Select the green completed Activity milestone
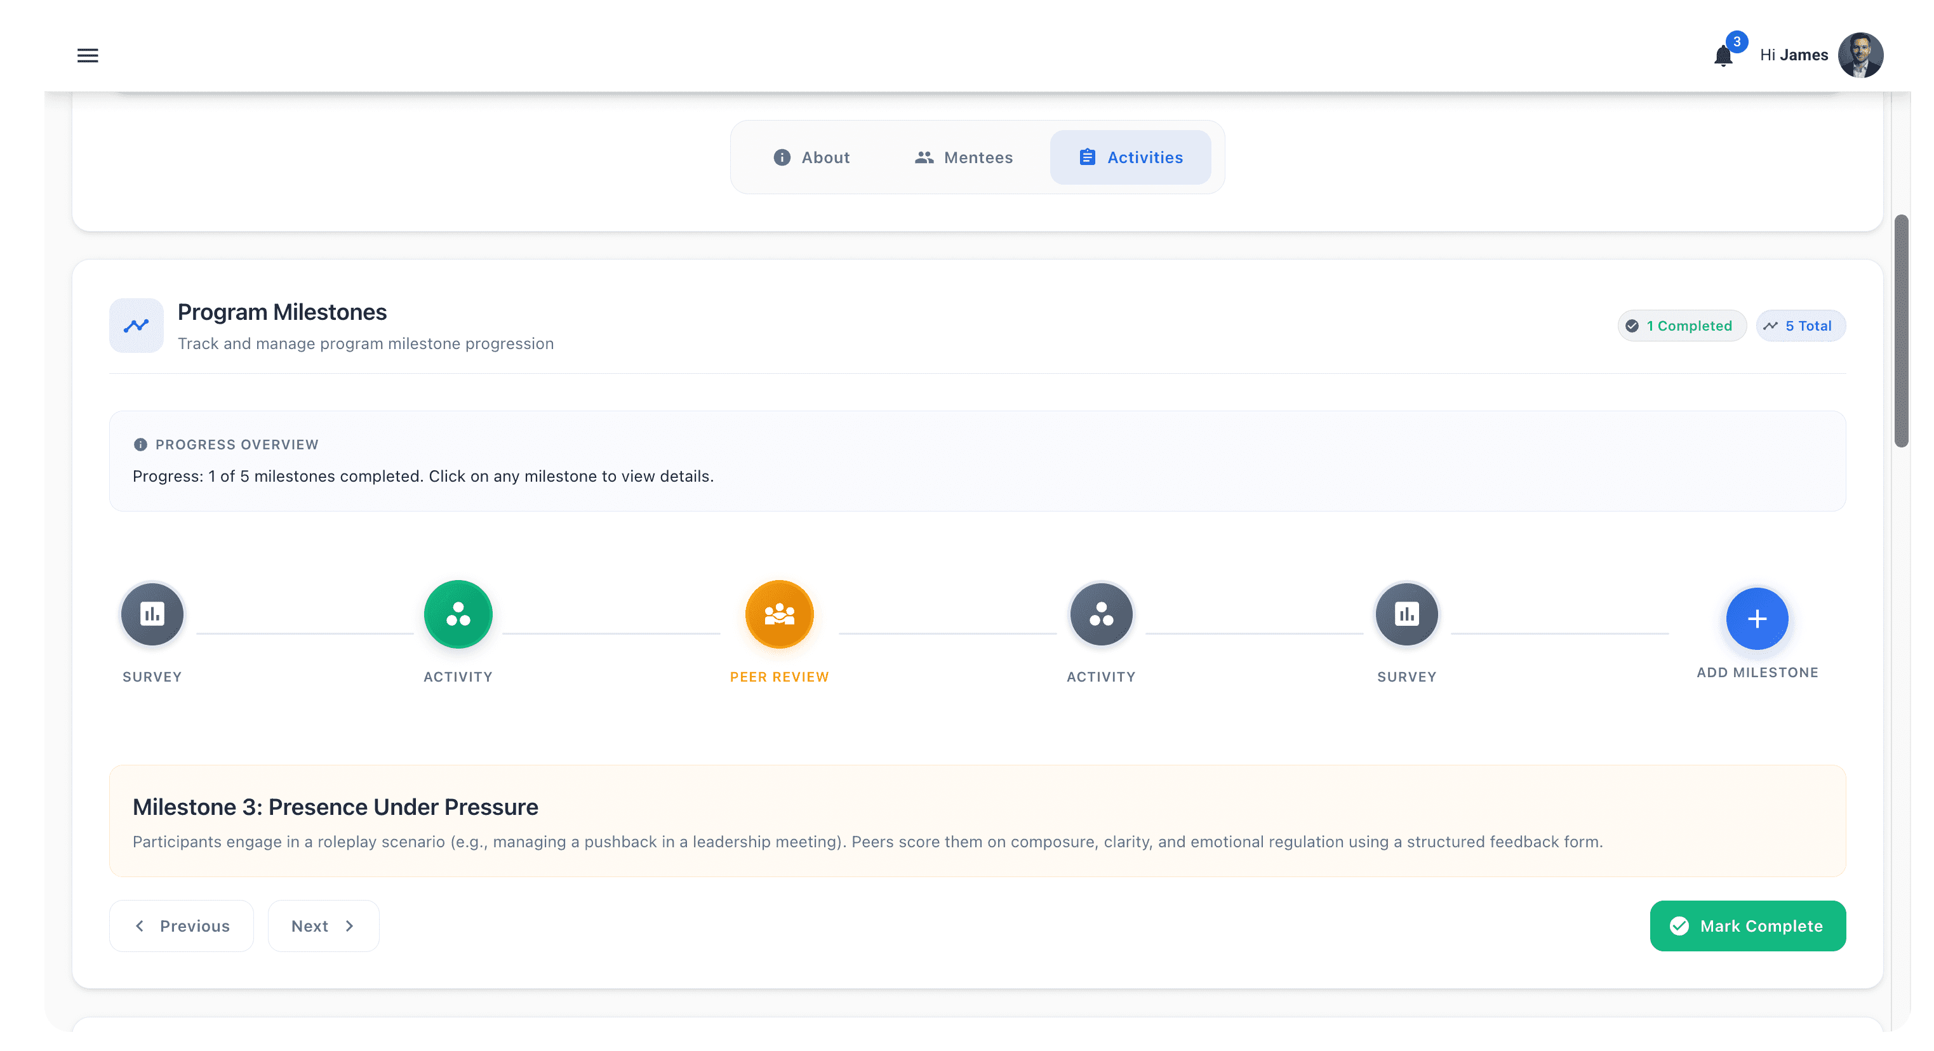This screenshot has width=1934, height=1051. pyautogui.click(x=458, y=614)
